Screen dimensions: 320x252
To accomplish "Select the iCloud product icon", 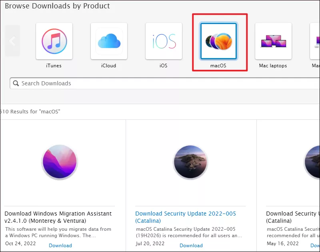I will (109, 41).
